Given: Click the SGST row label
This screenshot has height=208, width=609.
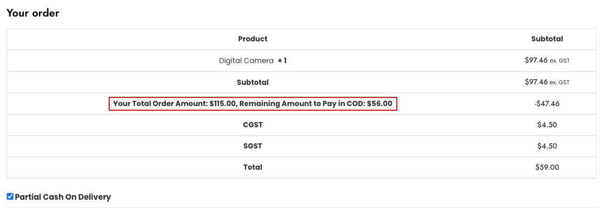Looking at the screenshot, I should pyautogui.click(x=253, y=146).
